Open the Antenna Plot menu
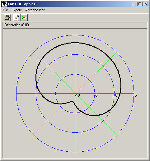Viewport: 150px width, 161px height. click(35, 10)
